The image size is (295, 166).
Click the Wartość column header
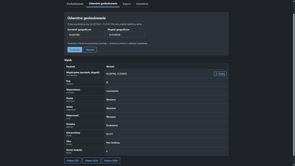[x=110, y=67]
